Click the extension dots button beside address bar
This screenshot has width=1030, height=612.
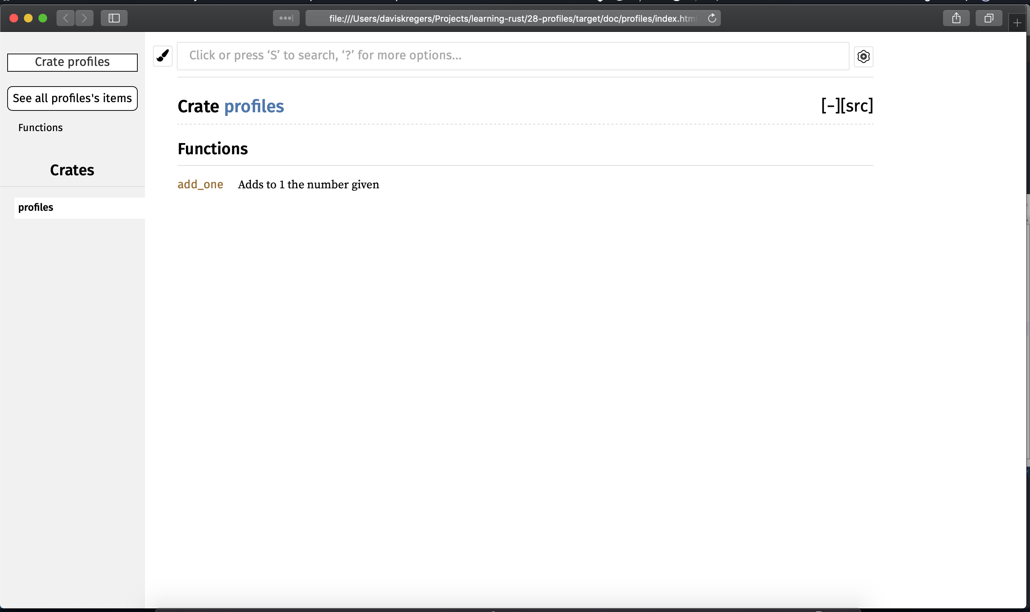(286, 18)
